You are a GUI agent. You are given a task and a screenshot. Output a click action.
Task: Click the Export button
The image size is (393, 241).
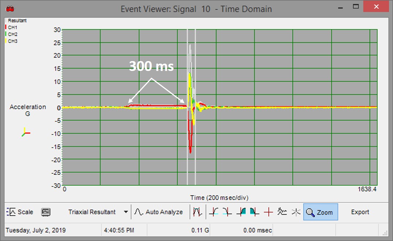360,212
